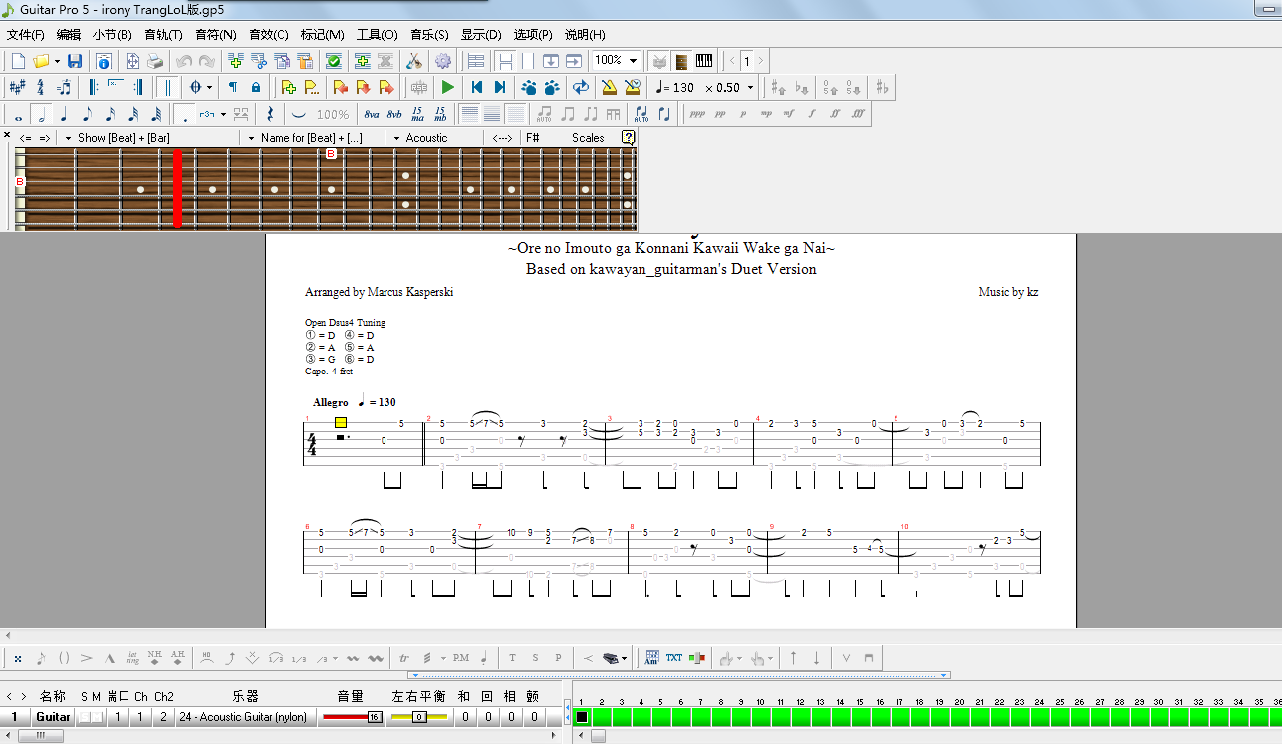This screenshot has width=1282, height=744.
Task: Open the tuplet dropdown arrow
Action: click(224, 115)
